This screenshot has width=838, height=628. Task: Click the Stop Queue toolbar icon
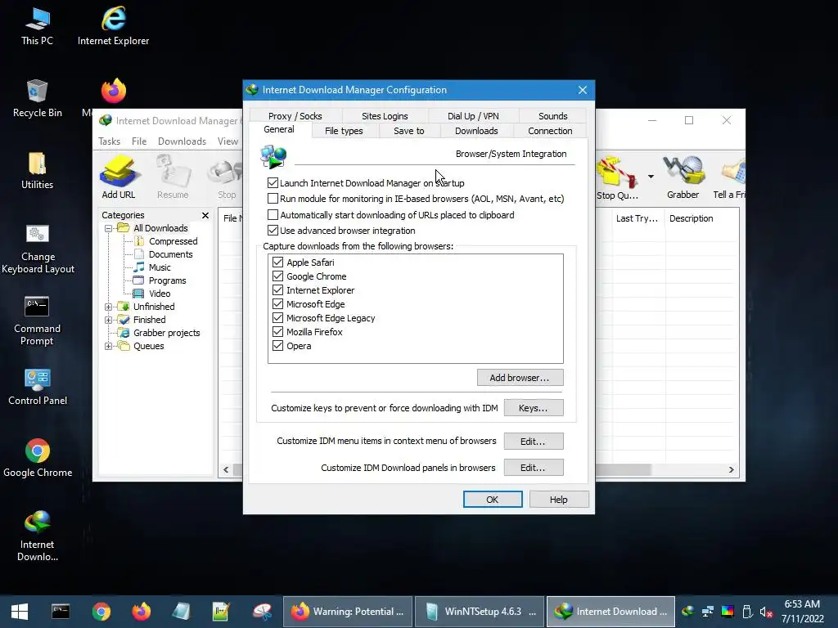coord(617,177)
